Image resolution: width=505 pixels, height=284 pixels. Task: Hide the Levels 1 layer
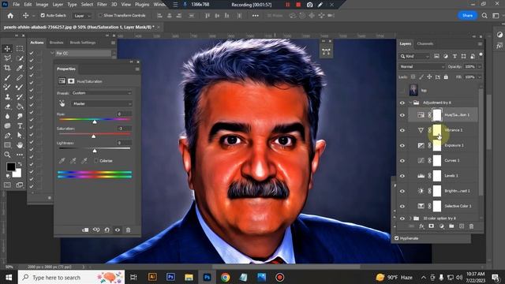[402, 176]
